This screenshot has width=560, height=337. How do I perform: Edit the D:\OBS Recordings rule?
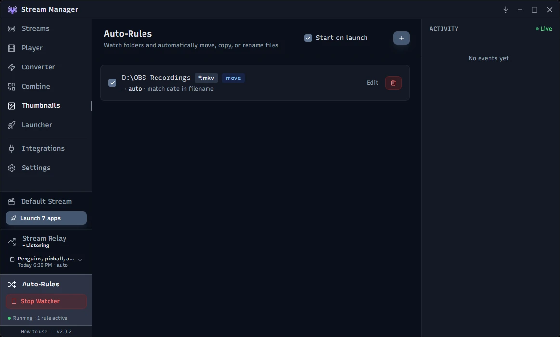(373, 83)
